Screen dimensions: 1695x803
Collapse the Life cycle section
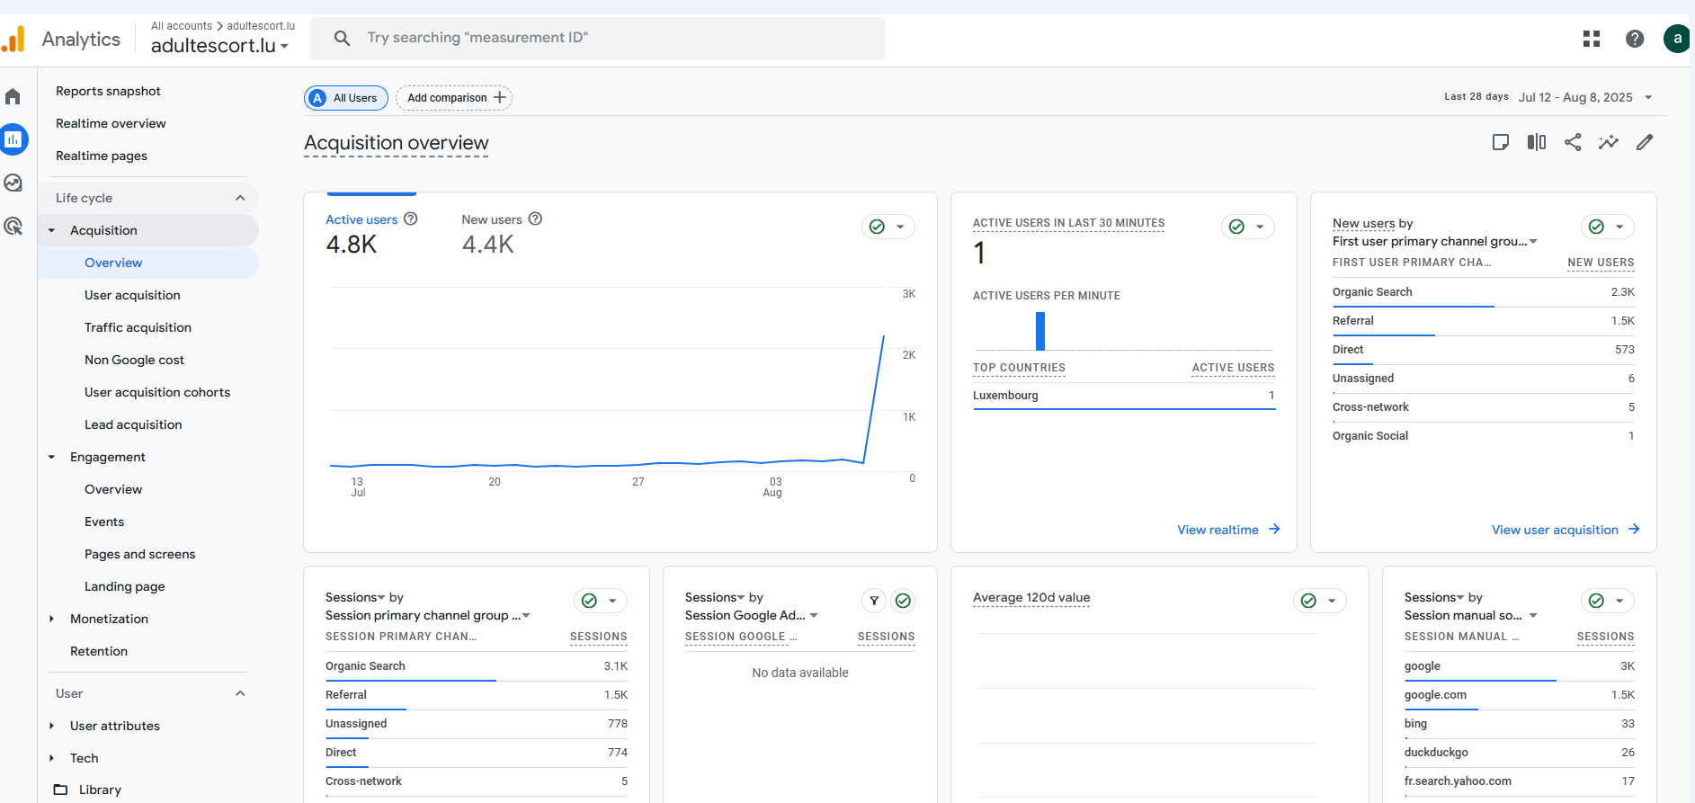click(x=240, y=198)
